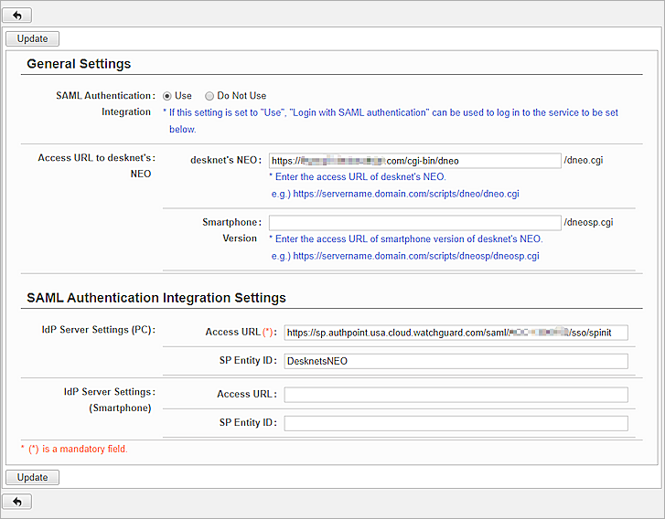This screenshot has height=519, width=665.
Task: Click the example URL ending in dneosp.cgi
Action: point(415,256)
